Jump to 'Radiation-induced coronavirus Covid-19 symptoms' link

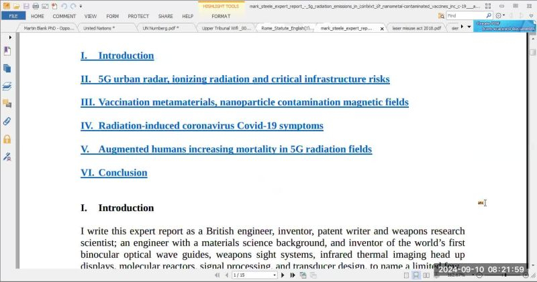[210, 125]
